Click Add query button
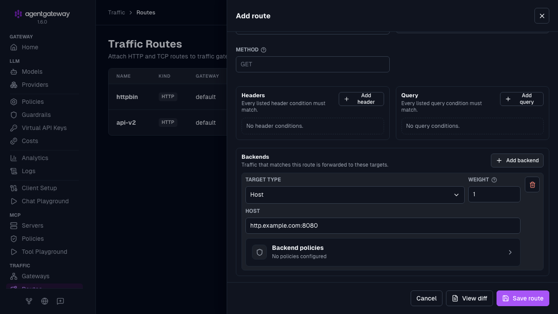The height and width of the screenshot is (314, 558). pyautogui.click(x=522, y=99)
